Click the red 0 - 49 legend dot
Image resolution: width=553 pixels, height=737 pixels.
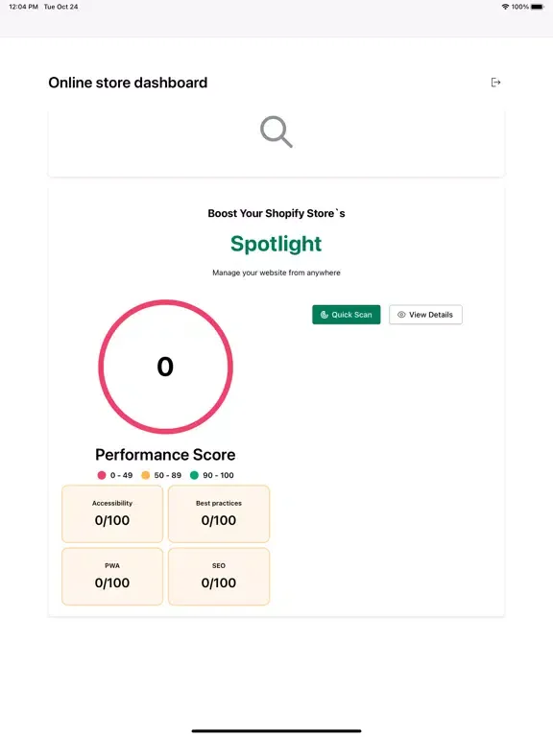click(x=102, y=475)
